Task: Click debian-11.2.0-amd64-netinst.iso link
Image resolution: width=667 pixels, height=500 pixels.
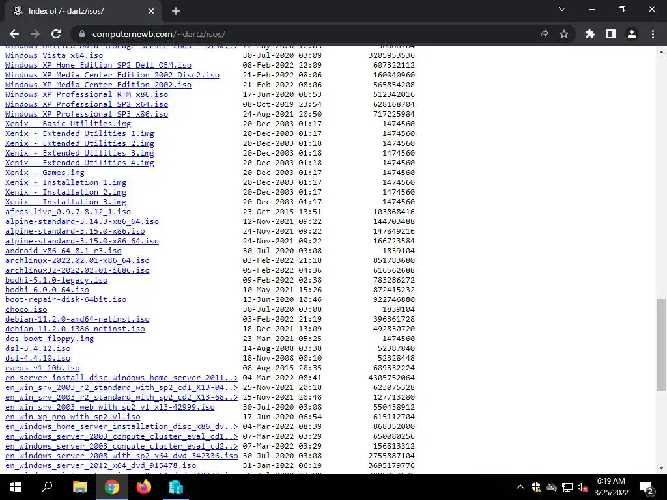Action: [78, 319]
